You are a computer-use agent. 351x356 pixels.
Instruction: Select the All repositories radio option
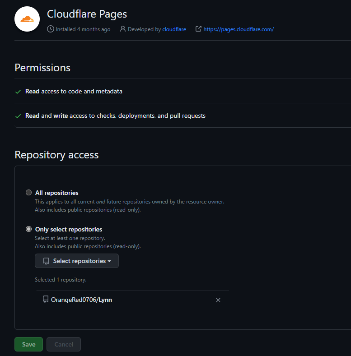(29, 193)
